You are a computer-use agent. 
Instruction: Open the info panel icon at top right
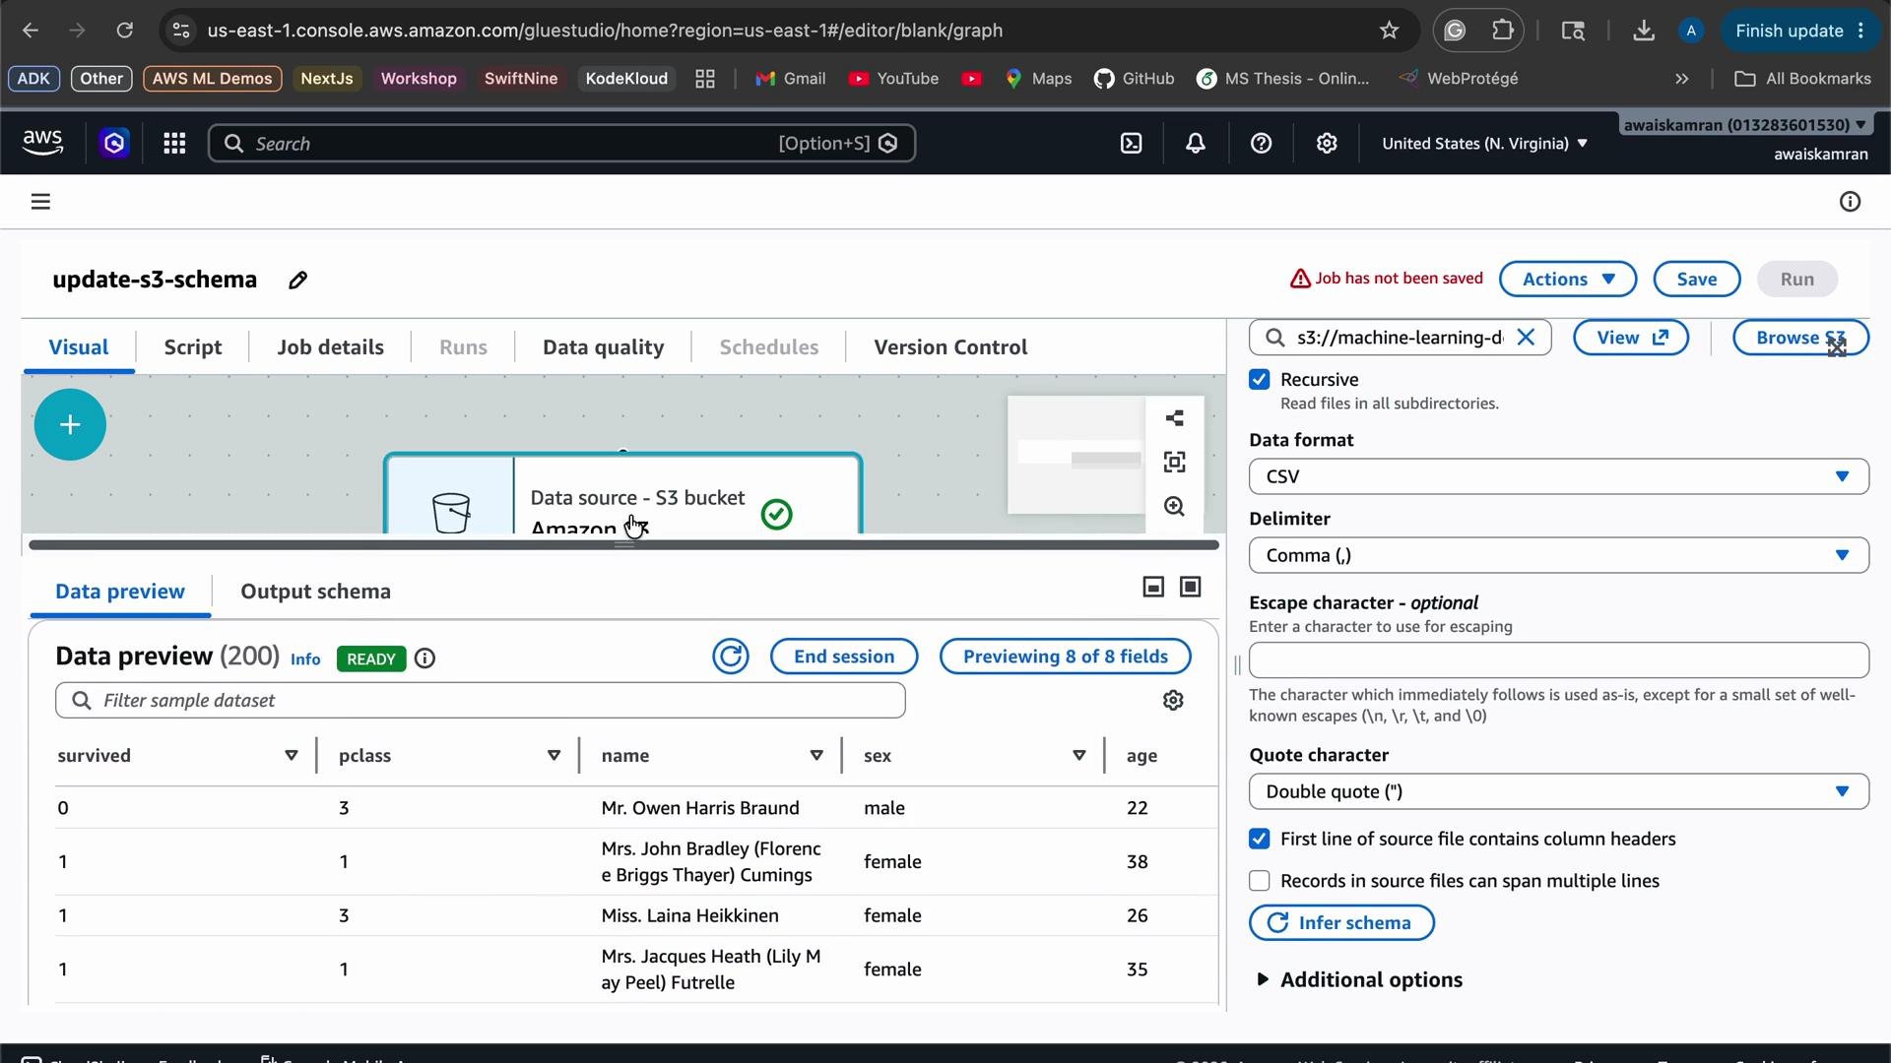click(1851, 202)
